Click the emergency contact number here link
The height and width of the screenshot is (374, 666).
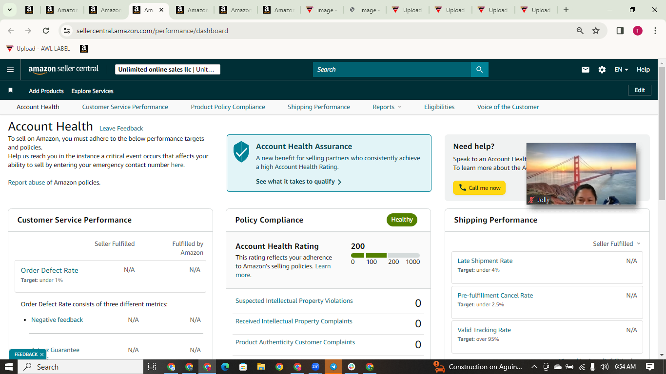177,165
